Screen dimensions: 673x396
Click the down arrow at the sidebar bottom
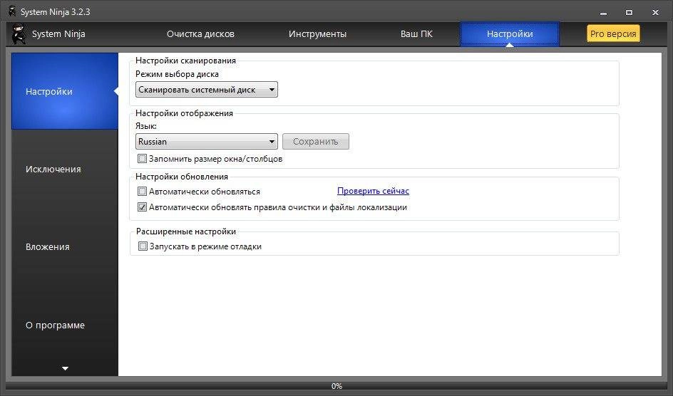coord(65,368)
